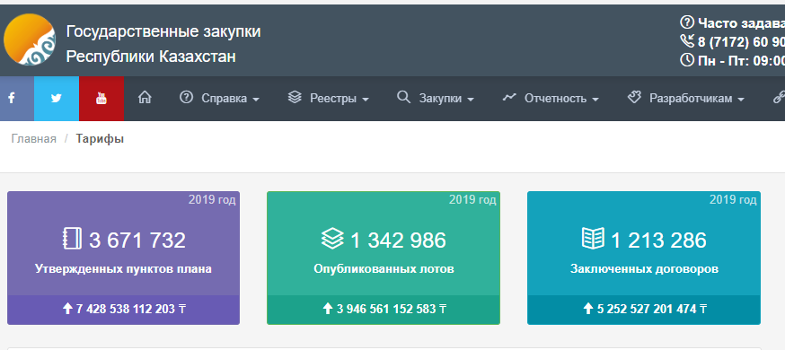Click the question mark icon beside Справка
The width and height of the screenshot is (785, 350).
[x=186, y=98]
